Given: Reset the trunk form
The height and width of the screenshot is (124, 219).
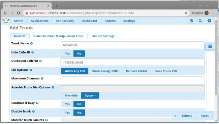Looking at the screenshot, I should [x=205, y=116].
